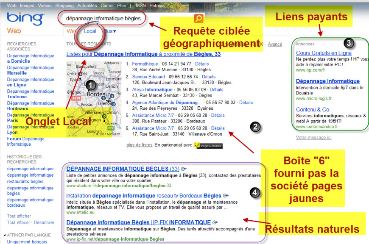Switch to the Local tab
369x244 pixels.
tap(90, 31)
